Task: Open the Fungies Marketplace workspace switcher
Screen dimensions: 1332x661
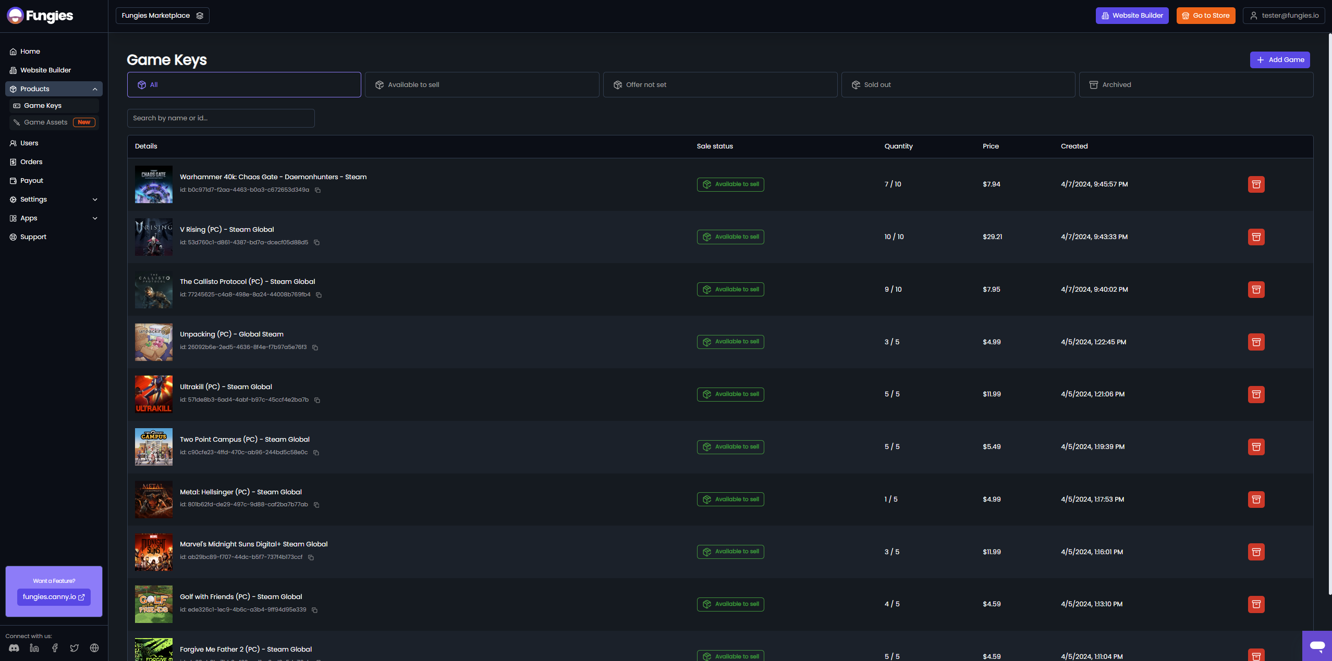Action: pyautogui.click(x=162, y=16)
